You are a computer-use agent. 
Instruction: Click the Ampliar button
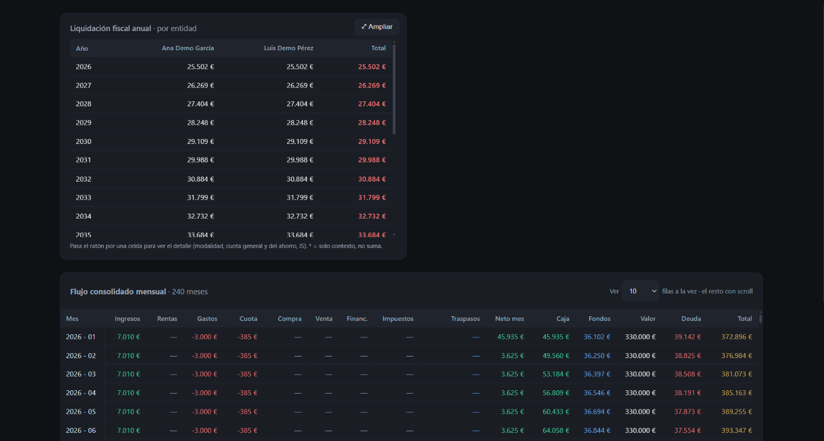(x=377, y=27)
